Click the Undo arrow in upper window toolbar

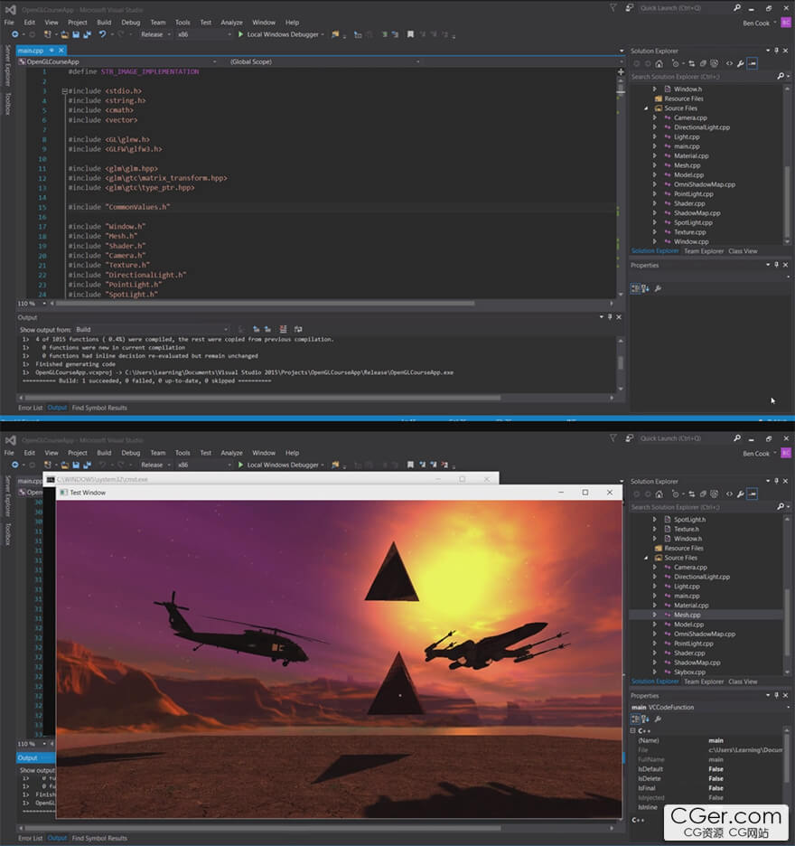click(102, 34)
